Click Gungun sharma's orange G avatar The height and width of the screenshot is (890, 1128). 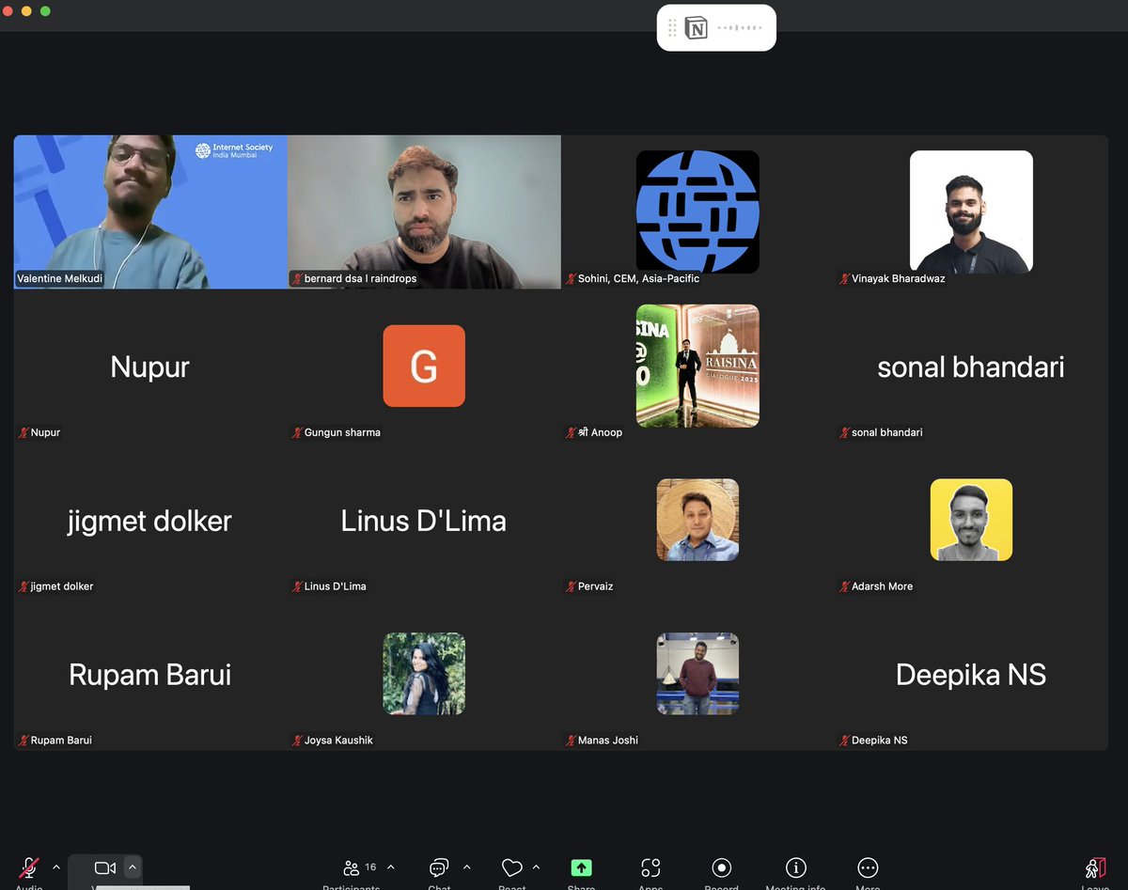click(424, 366)
